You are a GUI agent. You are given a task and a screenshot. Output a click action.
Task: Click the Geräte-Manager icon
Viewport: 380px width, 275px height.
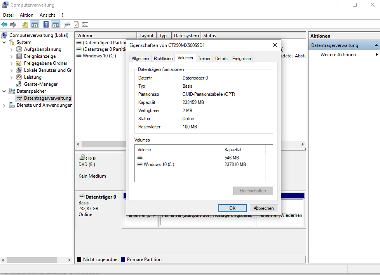[x=19, y=84]
